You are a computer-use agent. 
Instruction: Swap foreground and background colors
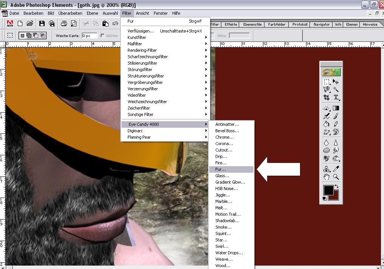tap(337, 186)
